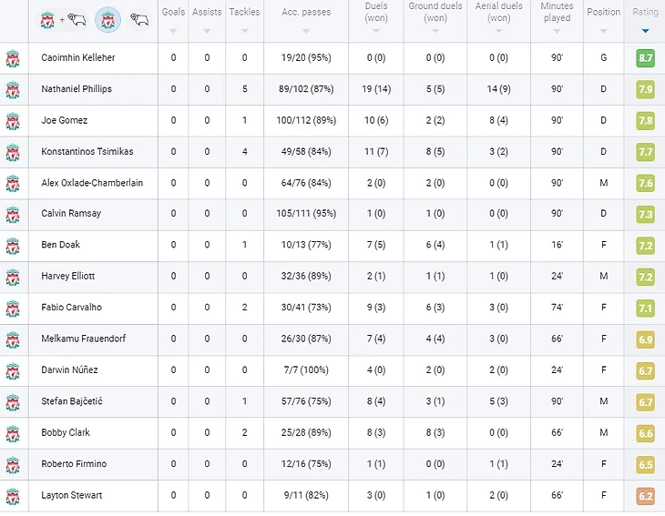Sort by the Assists column arrow
665x516 pixels.
207,30
